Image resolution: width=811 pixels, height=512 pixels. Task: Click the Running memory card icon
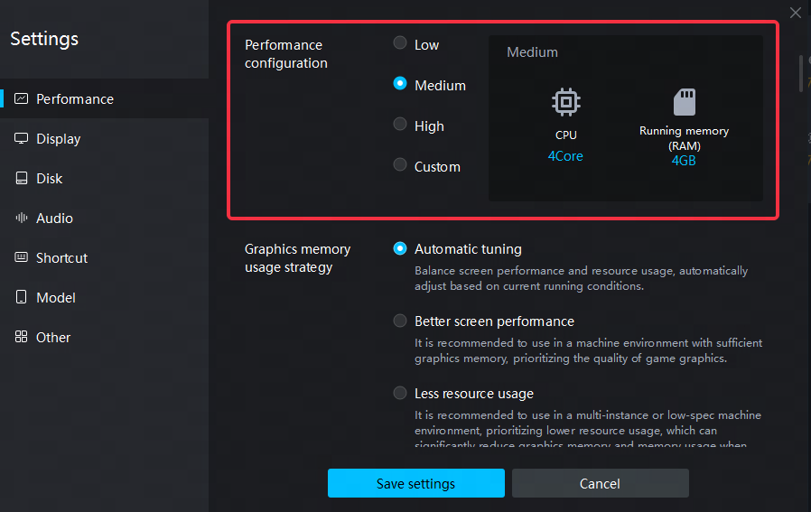click(x=684, y=101)
